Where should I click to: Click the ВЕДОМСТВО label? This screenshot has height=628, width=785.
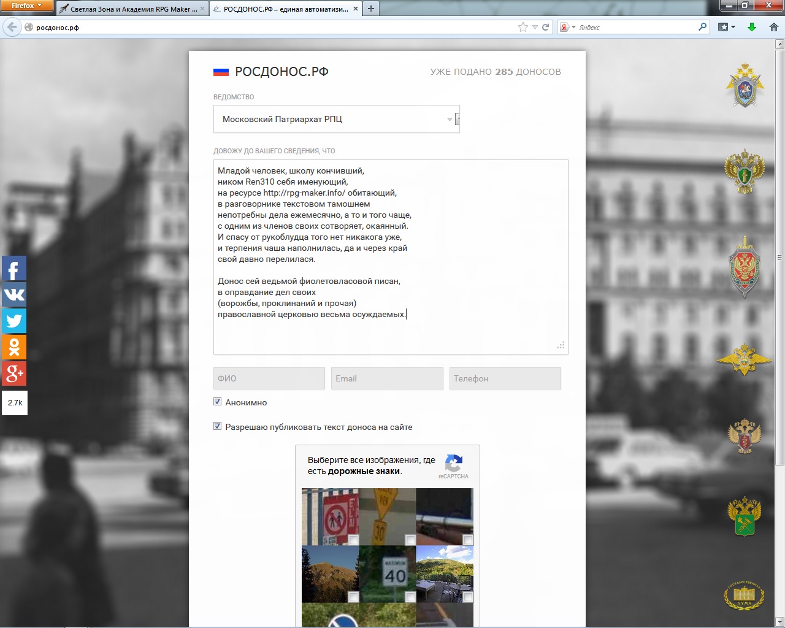click(x=234, y=97)
